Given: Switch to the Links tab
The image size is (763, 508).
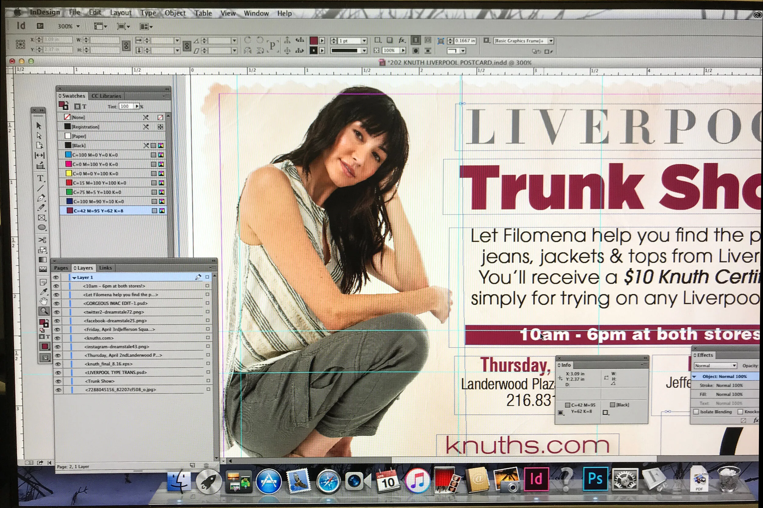Looking at the screenshot, I should coord(105,268).
